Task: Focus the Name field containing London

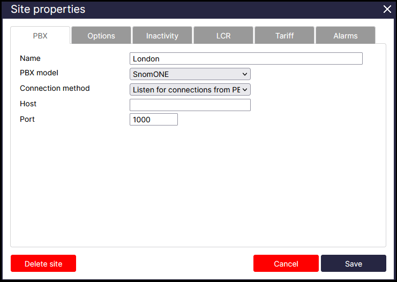Action: tap(246, 59)
